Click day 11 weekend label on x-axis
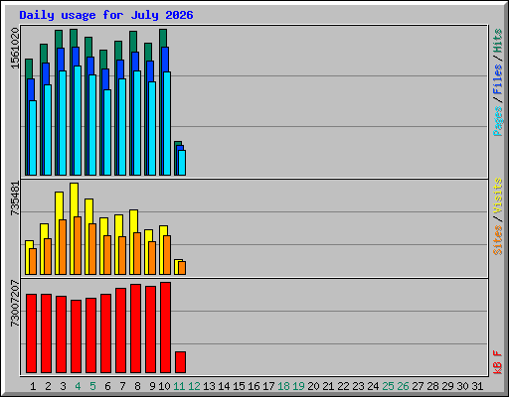The height and width of the screenshot is (397, 509). pos(179,386)
